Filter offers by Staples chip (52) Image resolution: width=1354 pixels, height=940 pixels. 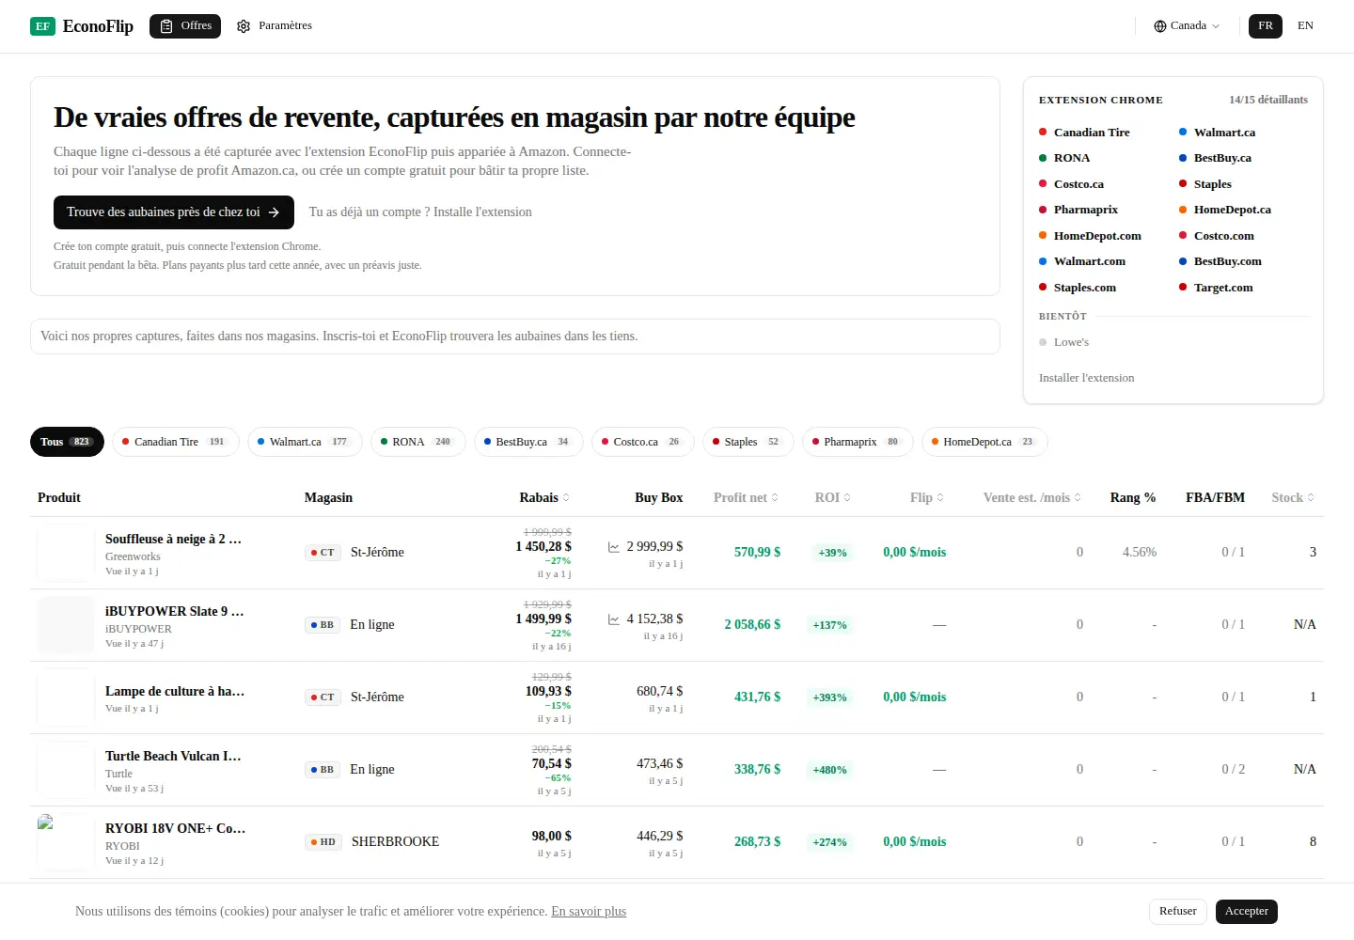[x=748, y=442]
